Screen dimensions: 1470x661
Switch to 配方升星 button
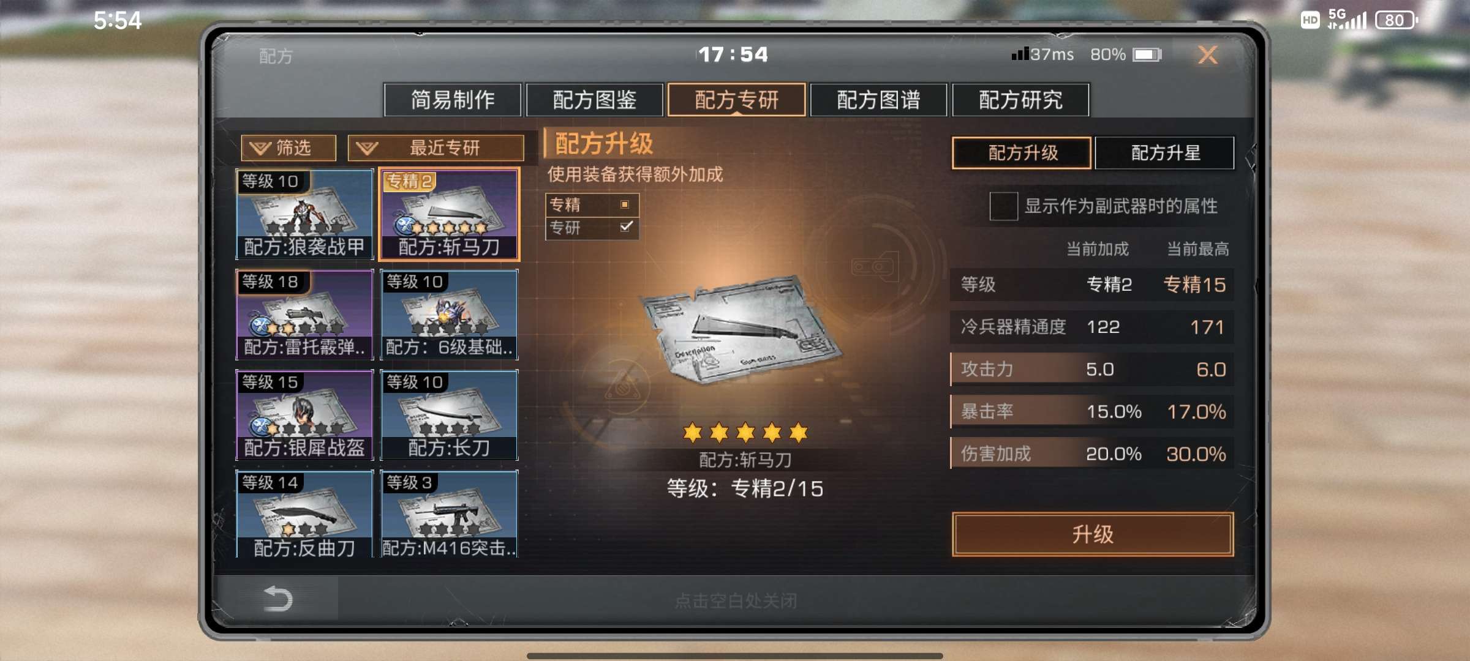(x=1164, y=152)
